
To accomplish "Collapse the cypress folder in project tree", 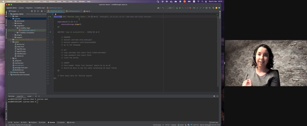I will (x=11, y=19).
